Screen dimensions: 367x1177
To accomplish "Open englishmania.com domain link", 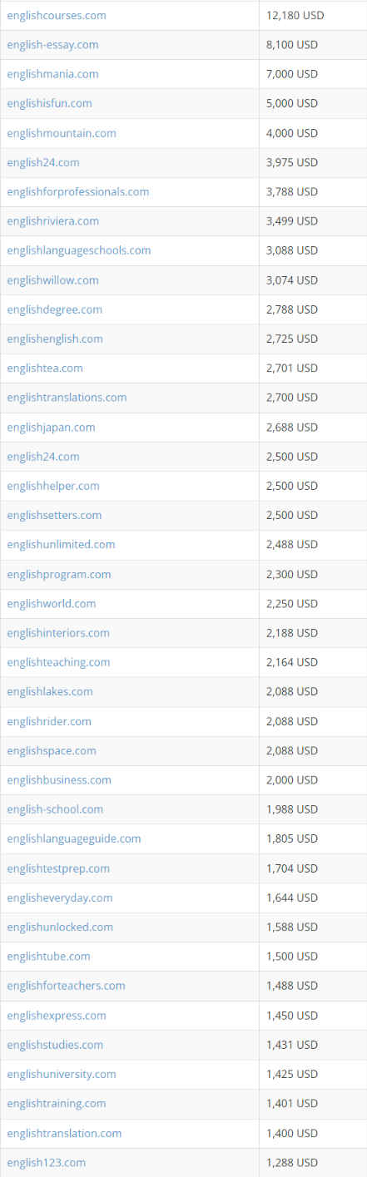I will [52, 74].
